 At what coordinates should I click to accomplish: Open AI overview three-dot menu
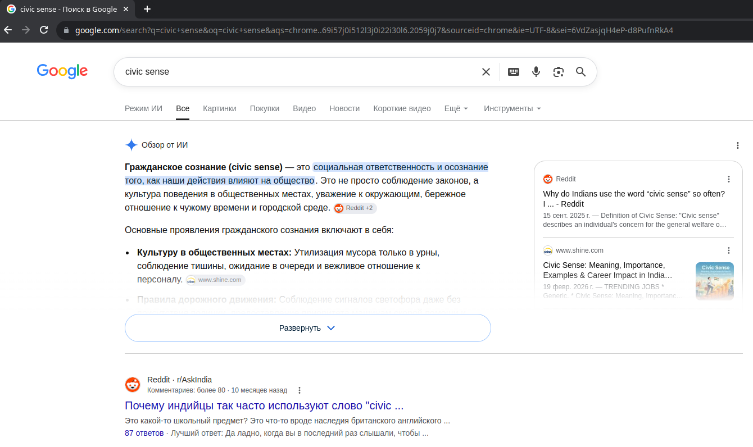point(738,145)
